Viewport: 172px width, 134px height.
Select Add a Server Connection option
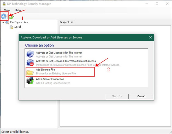50,79
